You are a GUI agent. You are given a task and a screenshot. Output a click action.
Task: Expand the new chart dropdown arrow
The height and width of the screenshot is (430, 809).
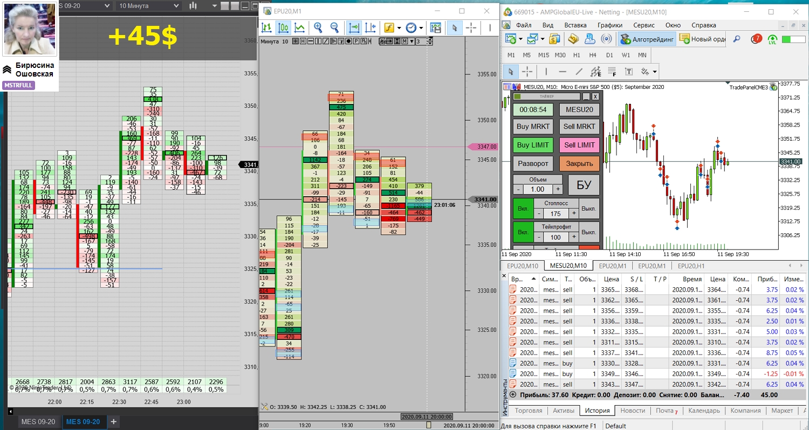[x=520, y=39]
